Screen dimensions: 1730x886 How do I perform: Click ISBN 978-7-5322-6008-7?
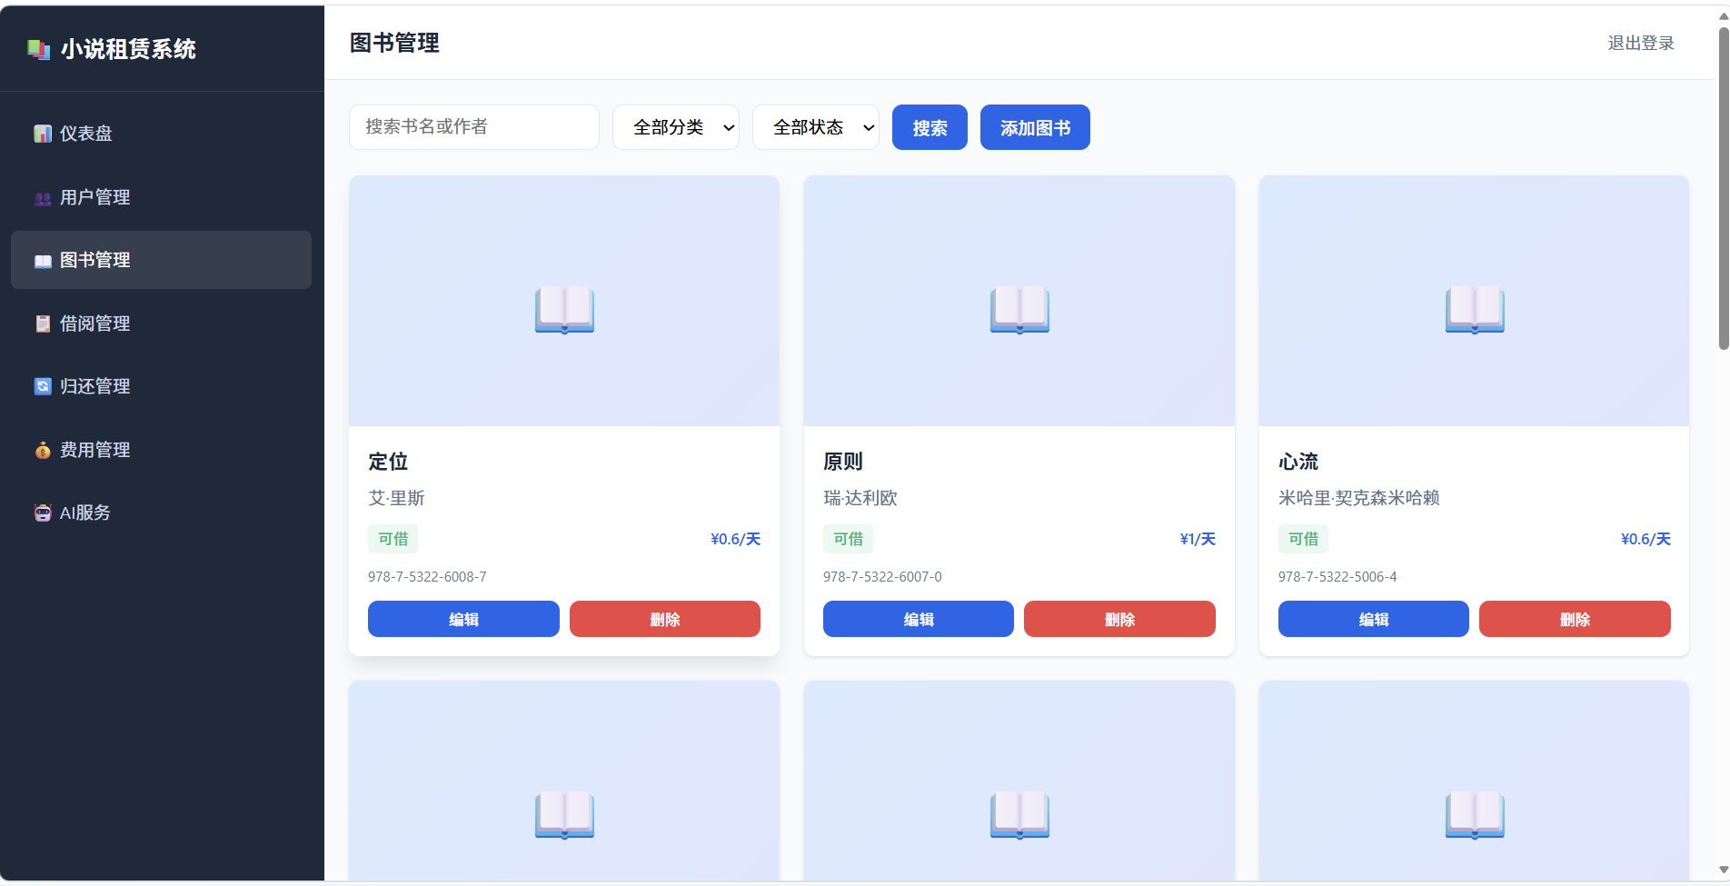[x=427, y=577]
